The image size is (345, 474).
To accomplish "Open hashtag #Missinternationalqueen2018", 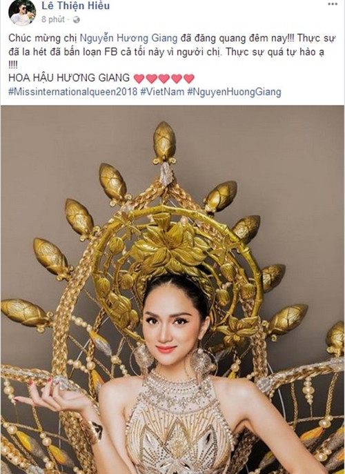I will (x=72, y=92).
